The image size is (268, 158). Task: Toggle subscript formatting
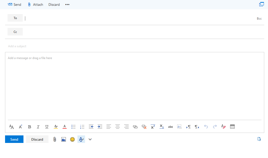click(x=162, y=127)
